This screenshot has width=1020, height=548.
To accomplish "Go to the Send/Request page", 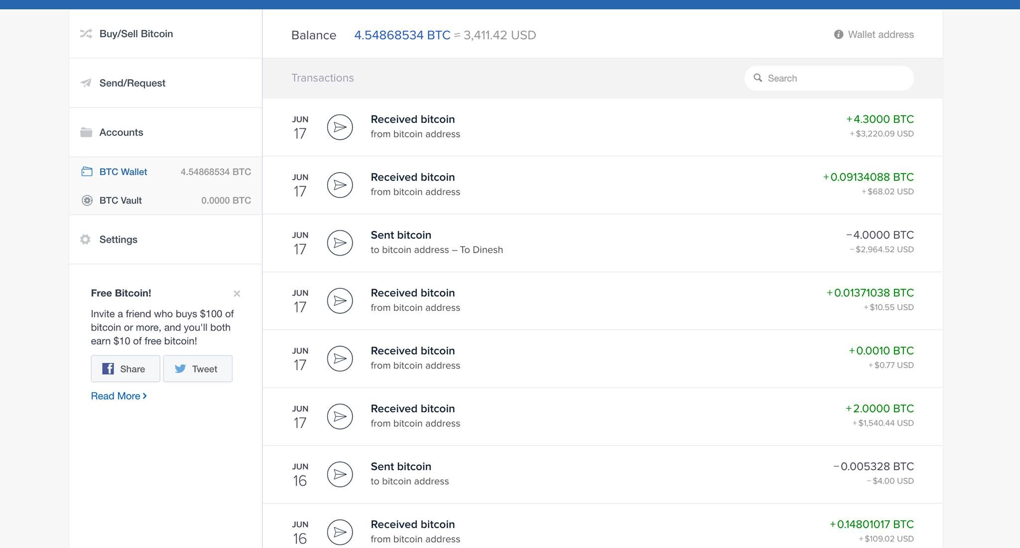I will (132, 83).
